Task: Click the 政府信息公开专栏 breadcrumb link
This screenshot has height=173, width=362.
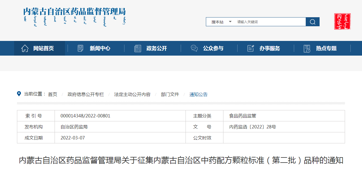Action: click(86, 94)
